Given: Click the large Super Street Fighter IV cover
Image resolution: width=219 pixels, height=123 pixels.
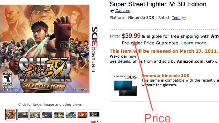Looking at the screenshot, I should tap(45, 49).
